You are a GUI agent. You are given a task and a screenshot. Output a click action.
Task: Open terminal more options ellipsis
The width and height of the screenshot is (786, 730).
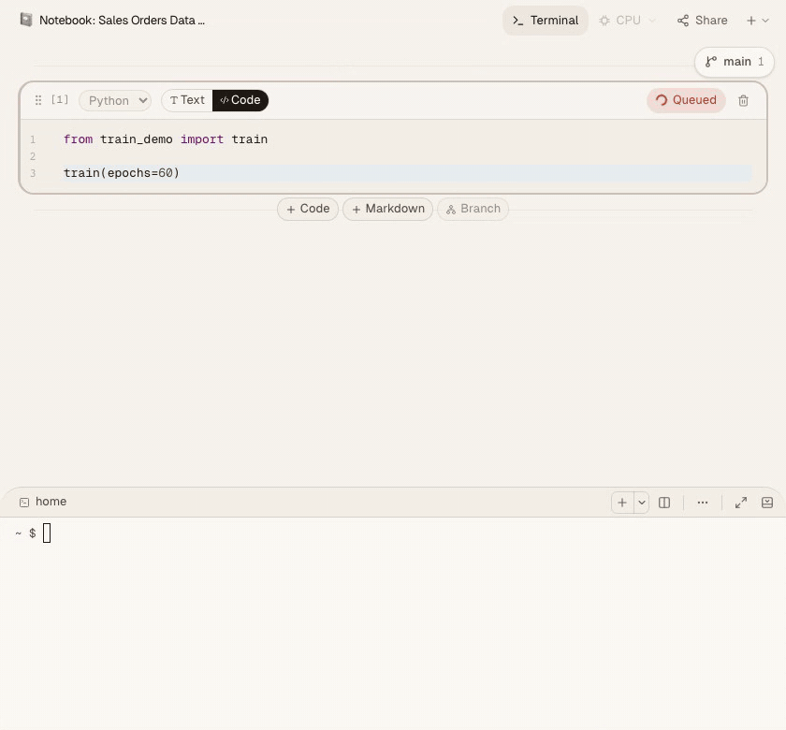point(703,503)
